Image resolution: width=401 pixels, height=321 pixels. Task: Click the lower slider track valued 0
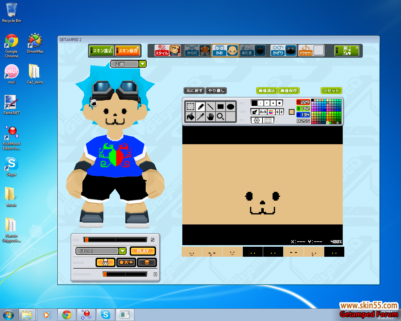click(x=125, y=274)
